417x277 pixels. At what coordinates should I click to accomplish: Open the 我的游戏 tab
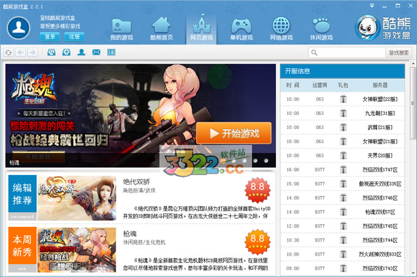(122, 30)
